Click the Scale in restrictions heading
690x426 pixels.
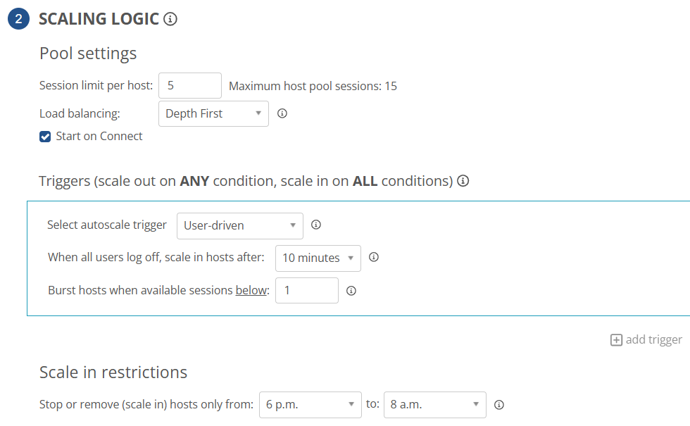pos(113,372)
